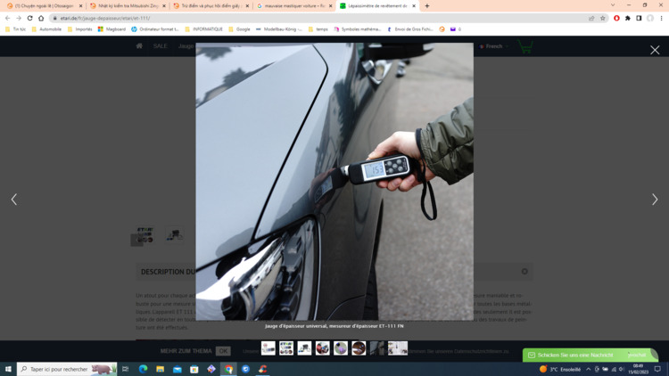
Task: Toggle the browser side panel icon
Action: click(639, 18)
